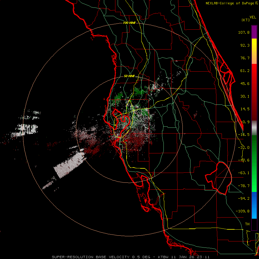Click the -47.6 legend value
Viewport: 259px width, 259px height.
pyautogui.click(x=244, y=160)
